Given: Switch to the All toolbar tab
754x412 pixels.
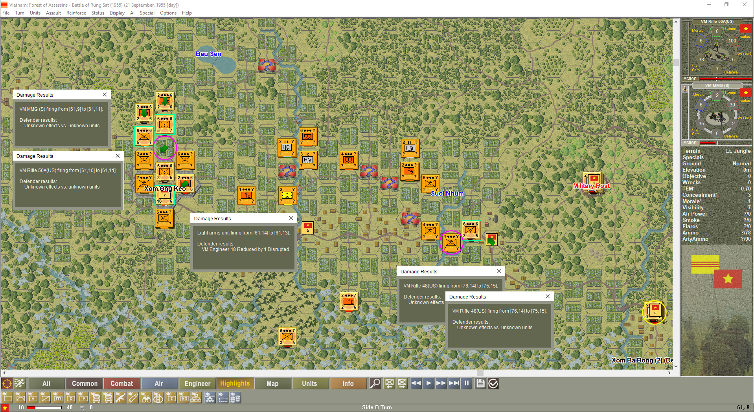Looking at the screenshot, I should [x=46, y=383].
